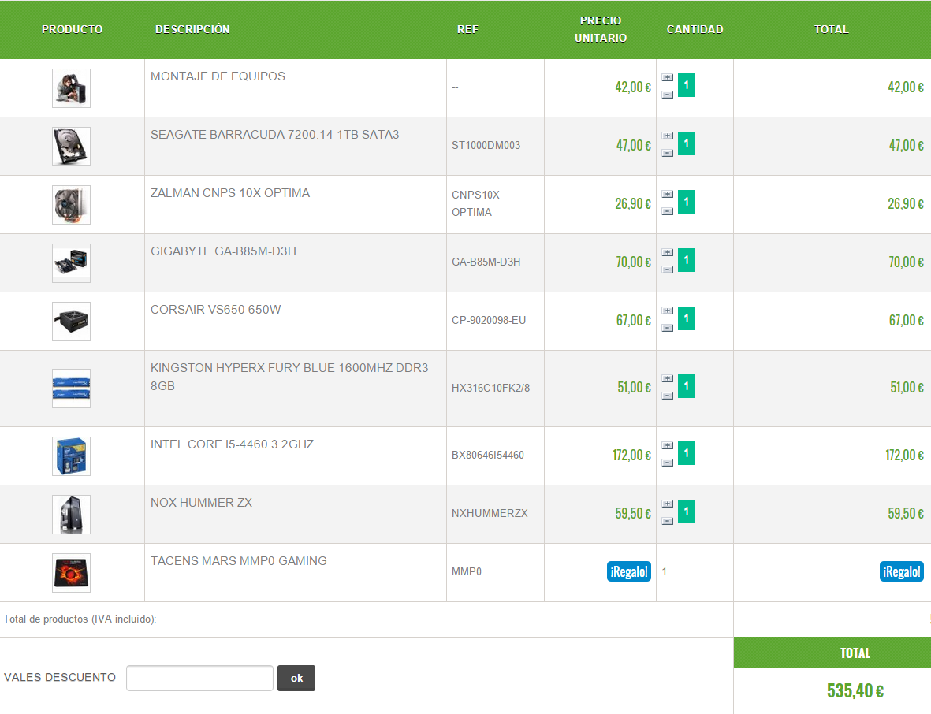Viewport: 931px width, 714px height.
Task: Decrease quantity of MONTAJE DE EQUIPOS
Action: pyautogui.click(x=668, y=95)
